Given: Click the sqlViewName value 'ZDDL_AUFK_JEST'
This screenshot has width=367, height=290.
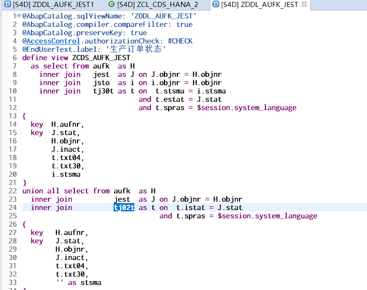Looking at the screenshot, I should click(x=163, y=16).
